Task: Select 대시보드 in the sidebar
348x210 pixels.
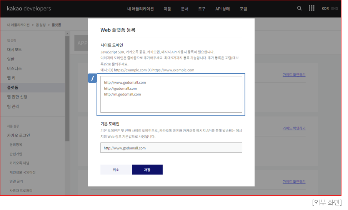Action: pos(14,50)
